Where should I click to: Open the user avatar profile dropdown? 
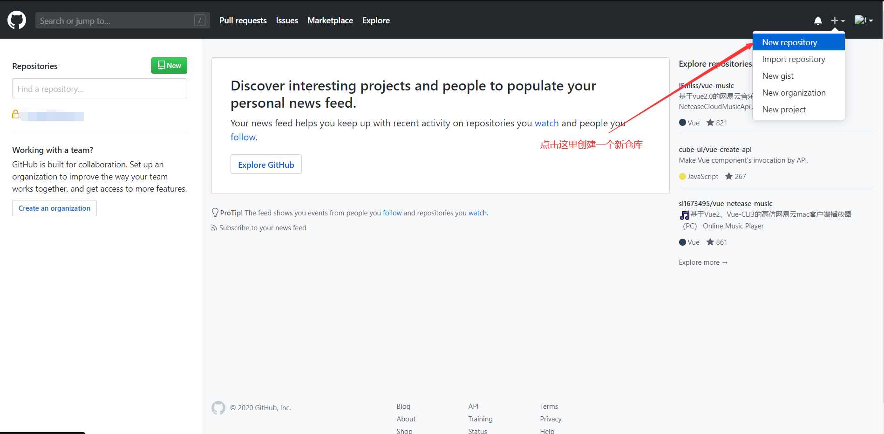click(x=864, y=20)
